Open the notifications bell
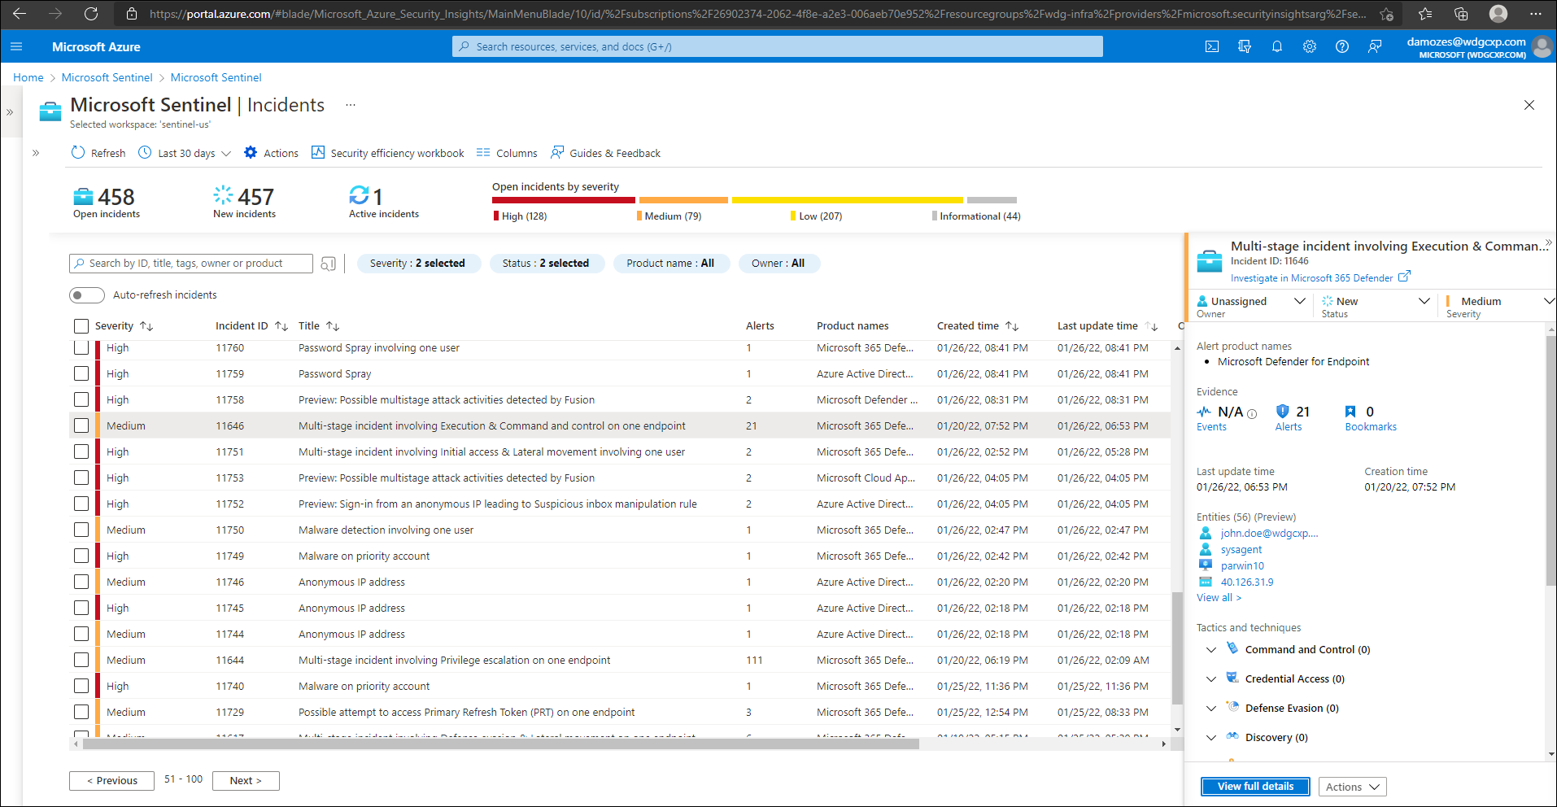This screenshot has width=1557, height=807. tap(1276, 46)
